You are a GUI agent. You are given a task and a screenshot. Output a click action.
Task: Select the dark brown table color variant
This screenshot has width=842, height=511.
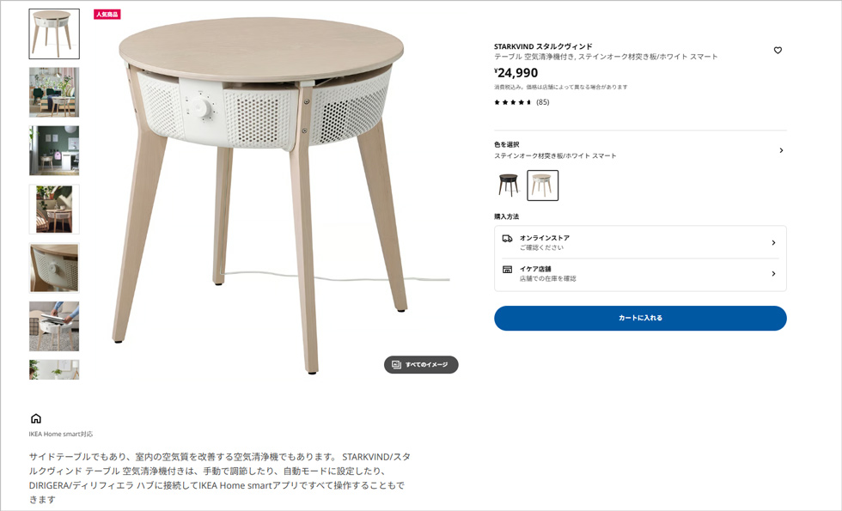[x=509, y=186]
